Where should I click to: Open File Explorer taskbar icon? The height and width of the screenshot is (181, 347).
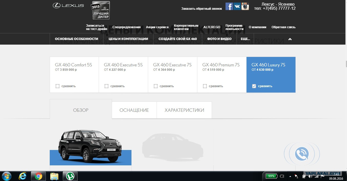54,176
